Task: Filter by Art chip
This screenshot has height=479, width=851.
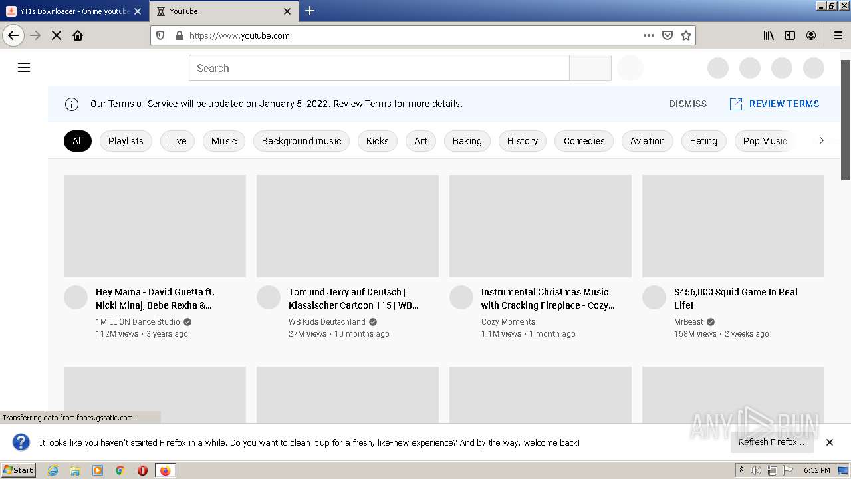Action: coord(421,141)
